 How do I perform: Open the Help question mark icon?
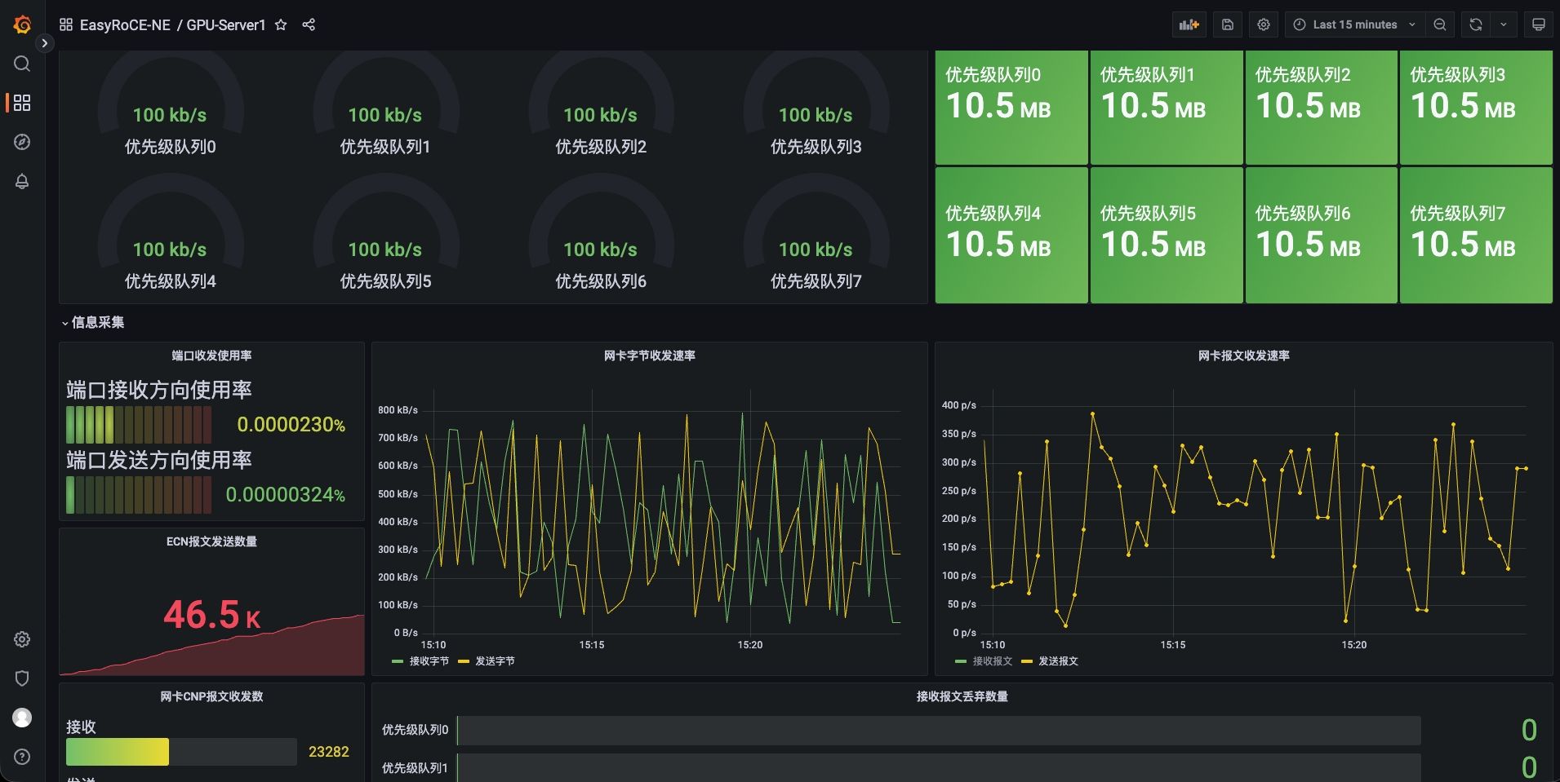[22, 757]
